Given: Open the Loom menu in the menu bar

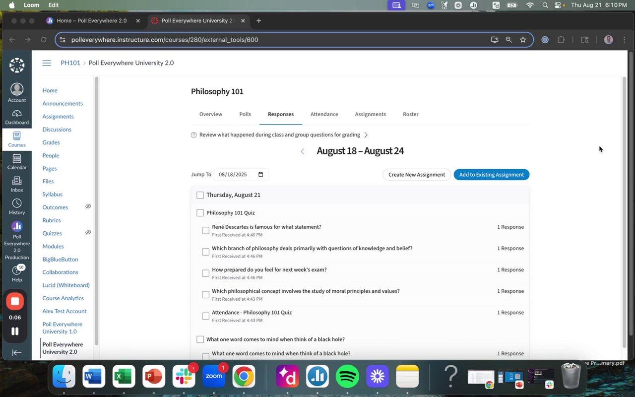Looking at the screenshot, I should tap(32, 5).
